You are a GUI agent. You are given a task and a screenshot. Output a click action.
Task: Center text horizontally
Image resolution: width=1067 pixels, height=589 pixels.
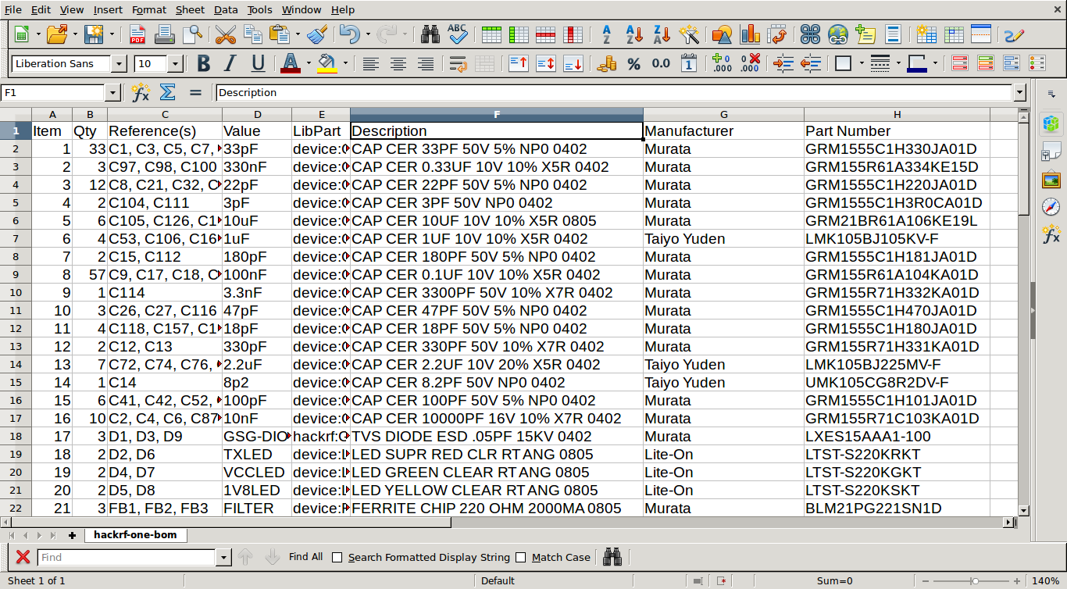(398, 64)
